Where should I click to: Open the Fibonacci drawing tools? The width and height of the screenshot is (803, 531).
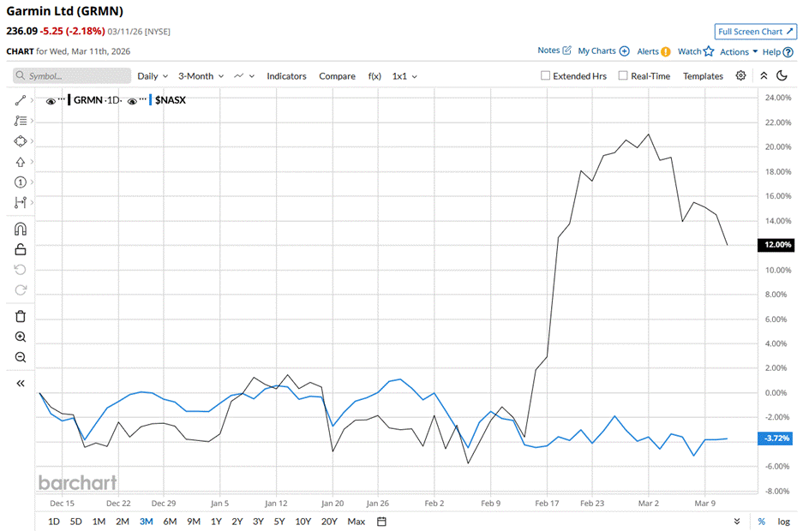coord(20,121)
